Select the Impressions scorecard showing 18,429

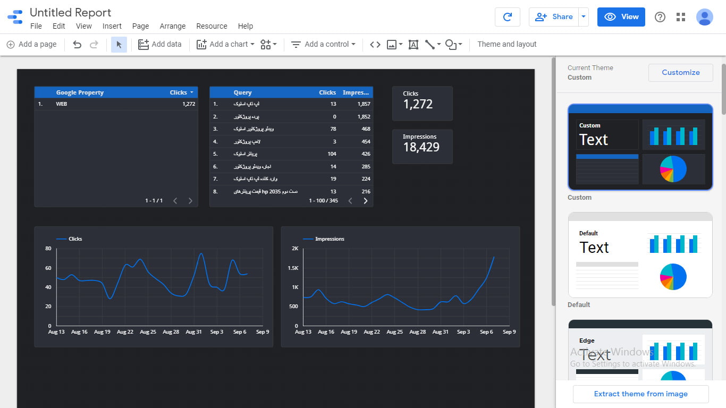423,147
